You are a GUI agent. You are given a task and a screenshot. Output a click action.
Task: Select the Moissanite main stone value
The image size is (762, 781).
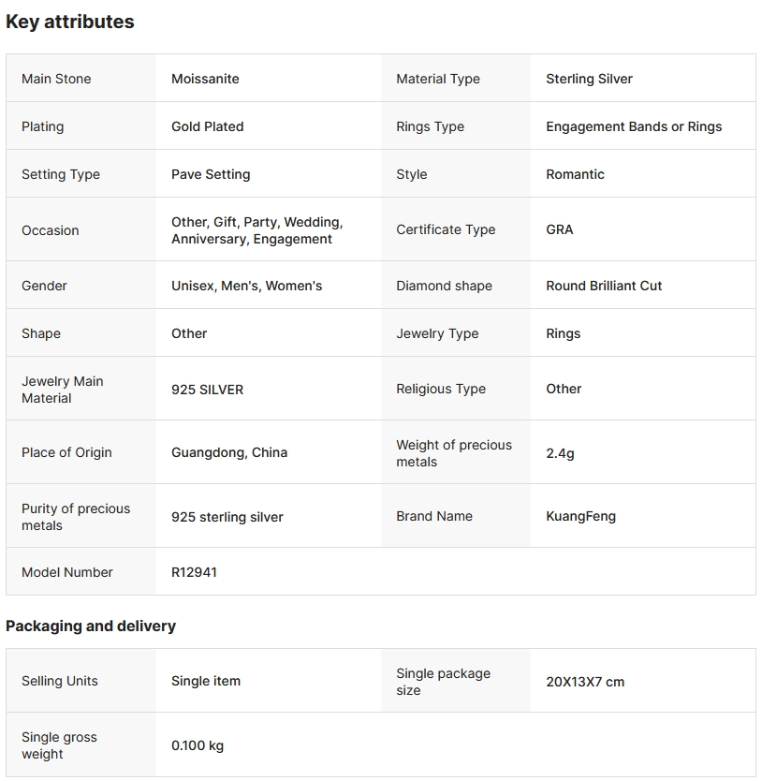tap(205, 79)
